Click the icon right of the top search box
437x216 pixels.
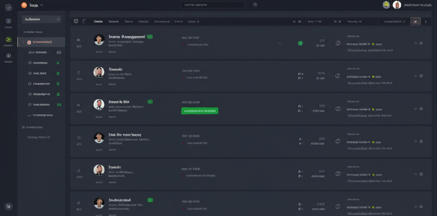[x=255, y=5]
